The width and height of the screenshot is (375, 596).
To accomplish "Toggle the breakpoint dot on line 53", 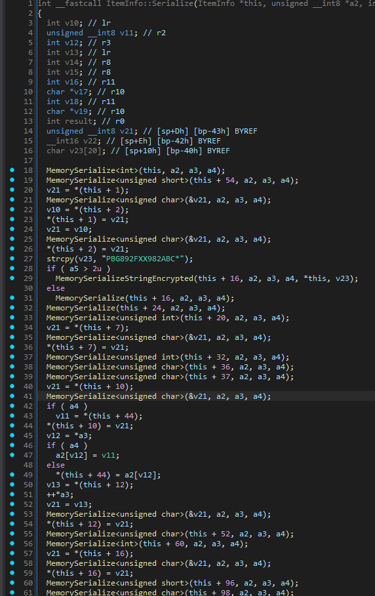I will pyautogui.click(x=12, y=514).
